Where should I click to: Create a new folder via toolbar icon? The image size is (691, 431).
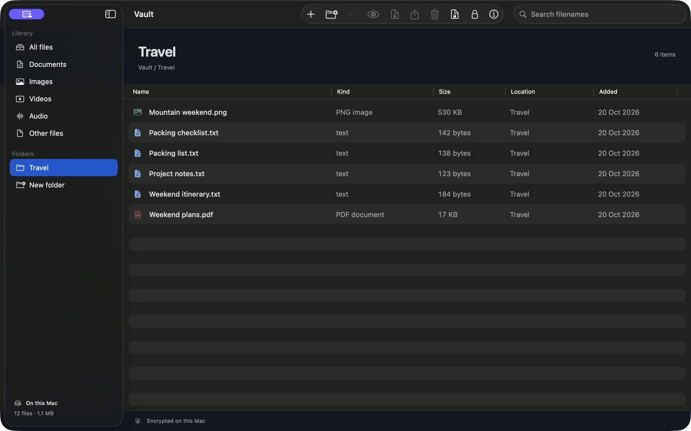[331, 14]
